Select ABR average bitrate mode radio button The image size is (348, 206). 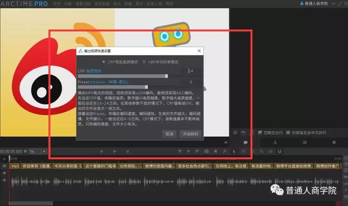pos(144,62)
